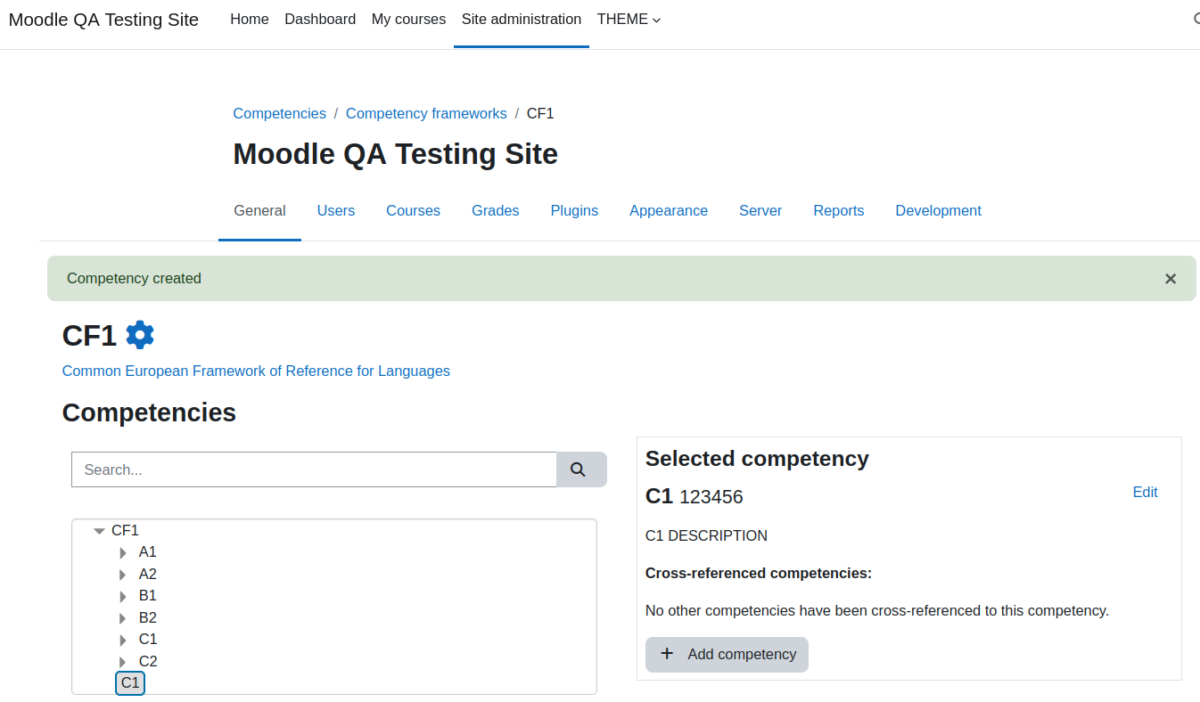Select the highlighted new C1 tree item

(x=130, y=682)
